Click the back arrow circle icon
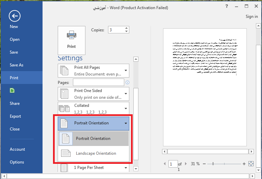The image size is (262, 179). (x=15, y=16)
